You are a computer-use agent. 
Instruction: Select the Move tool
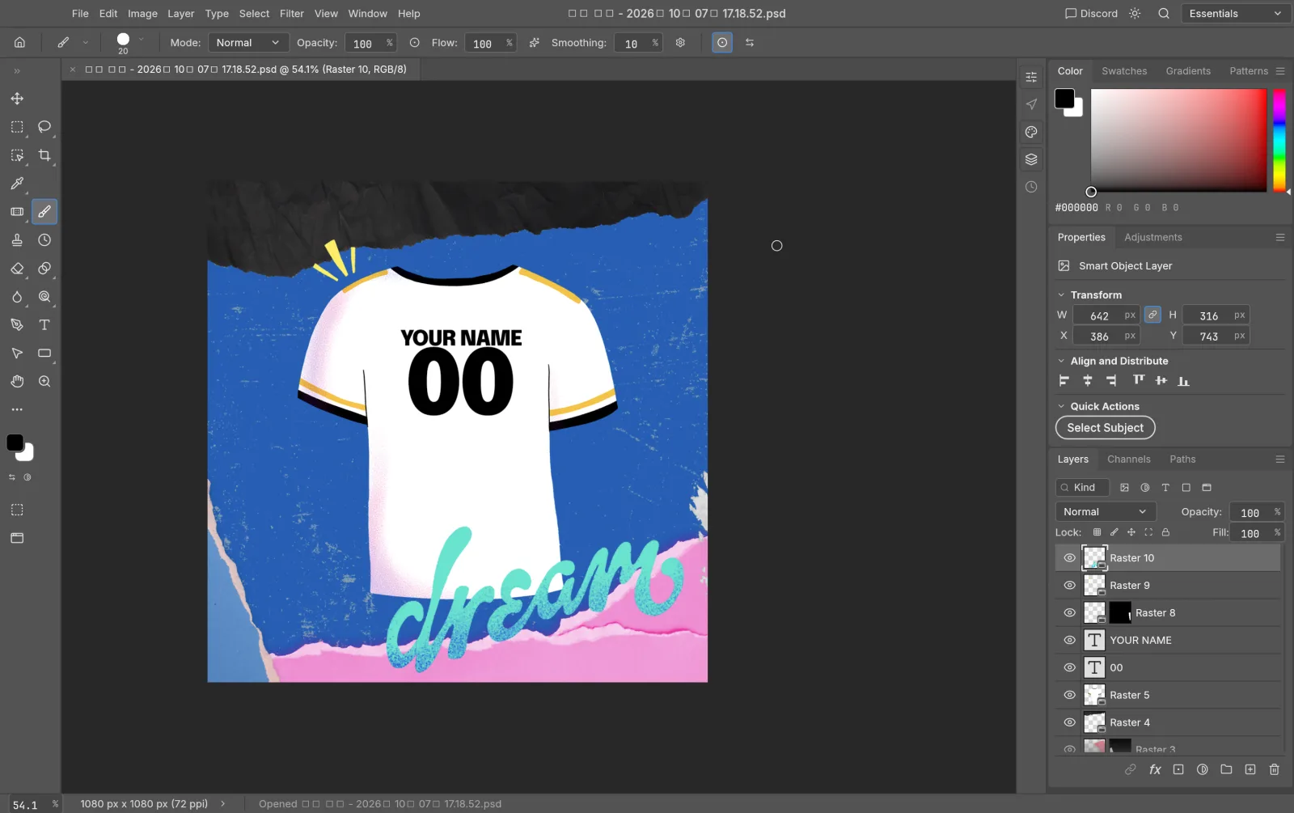17,99
